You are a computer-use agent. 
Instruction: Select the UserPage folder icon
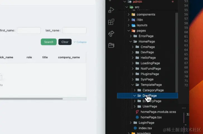pos(139,106)
